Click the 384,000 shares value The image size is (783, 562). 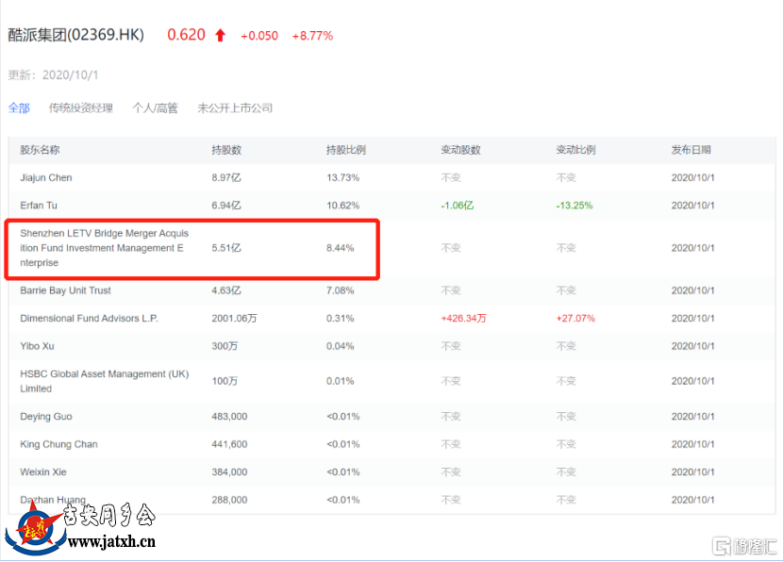pyautogui.click(x=229, y=471)
